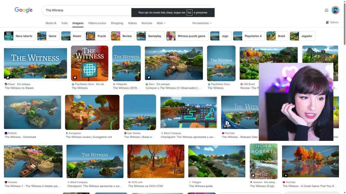Switch to the Tudo tab
Screen dimensions: 346x194
coord(64,23)
